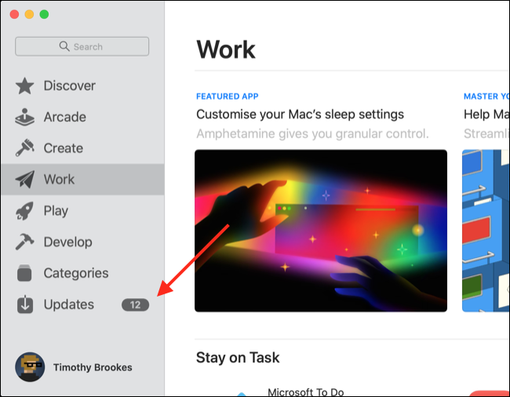Click the search magnifying glass icon
Viewport: 510px width, 397px height.
point(64,46)
